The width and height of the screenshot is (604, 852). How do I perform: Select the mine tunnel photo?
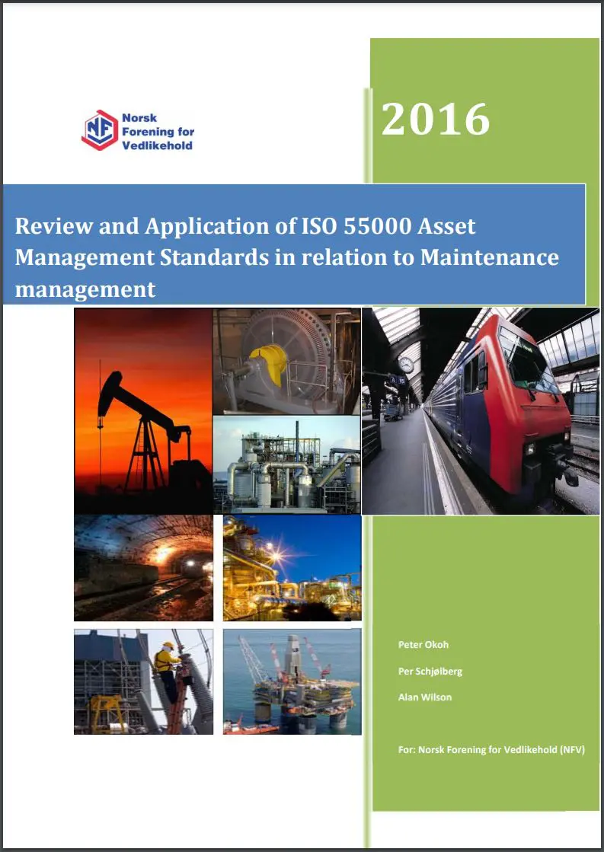(x=143, y=568)
